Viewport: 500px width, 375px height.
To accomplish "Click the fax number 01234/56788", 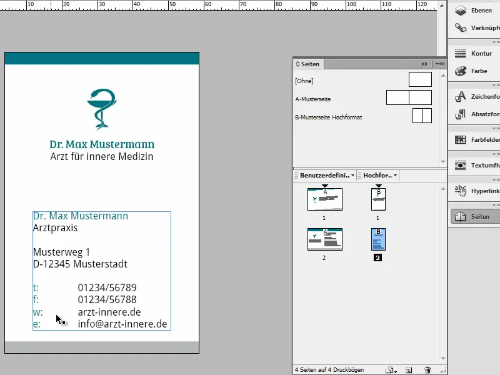I will 107,300.
